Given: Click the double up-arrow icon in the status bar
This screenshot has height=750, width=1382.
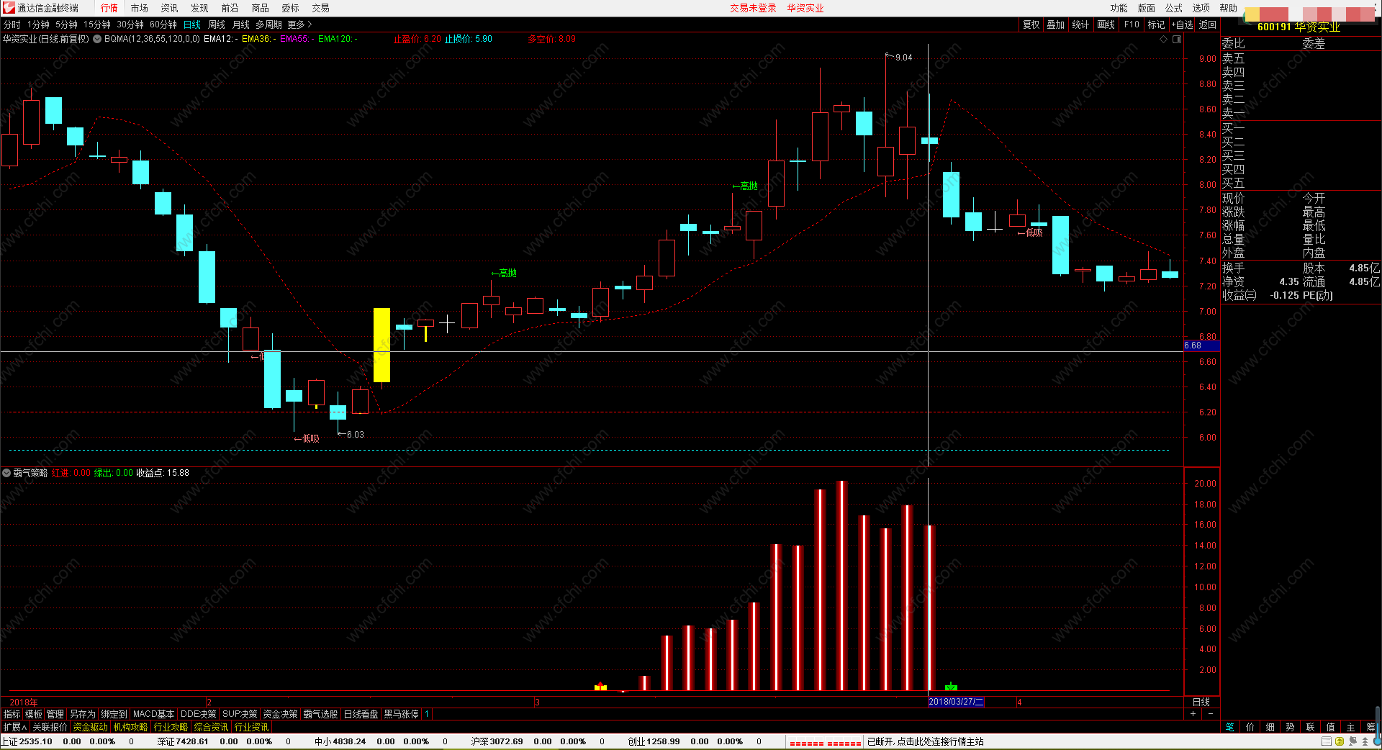Looking at the screenshot, I should tap(1365, 741).
